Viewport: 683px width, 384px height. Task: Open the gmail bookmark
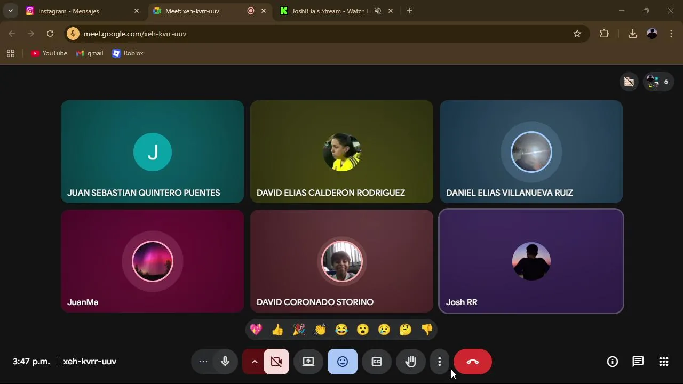coord(90,53)
